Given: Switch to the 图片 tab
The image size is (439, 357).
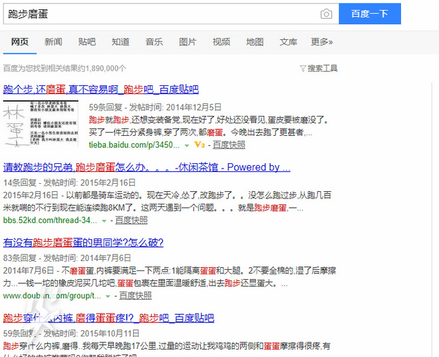Looking at the screenshot, I should click(x=188, y=42).
